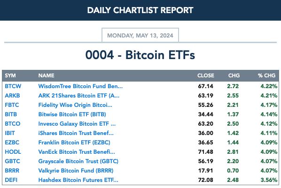This screenshot has width=281, height=188.
Task: Open the ARKB symbol link
Action: pos(12,96)
